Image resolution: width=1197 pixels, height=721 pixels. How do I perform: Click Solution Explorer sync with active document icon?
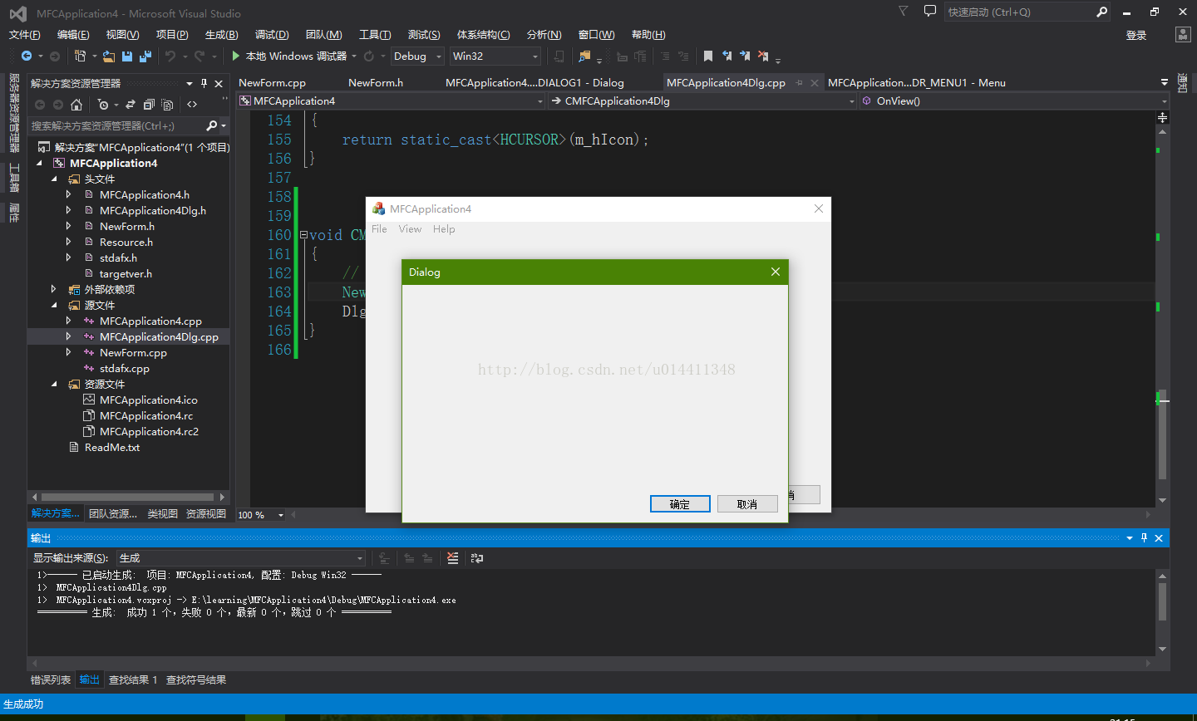[x=131, y=105]
